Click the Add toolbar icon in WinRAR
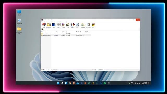Viewport: 167px width, 94px height. (44, 26)
